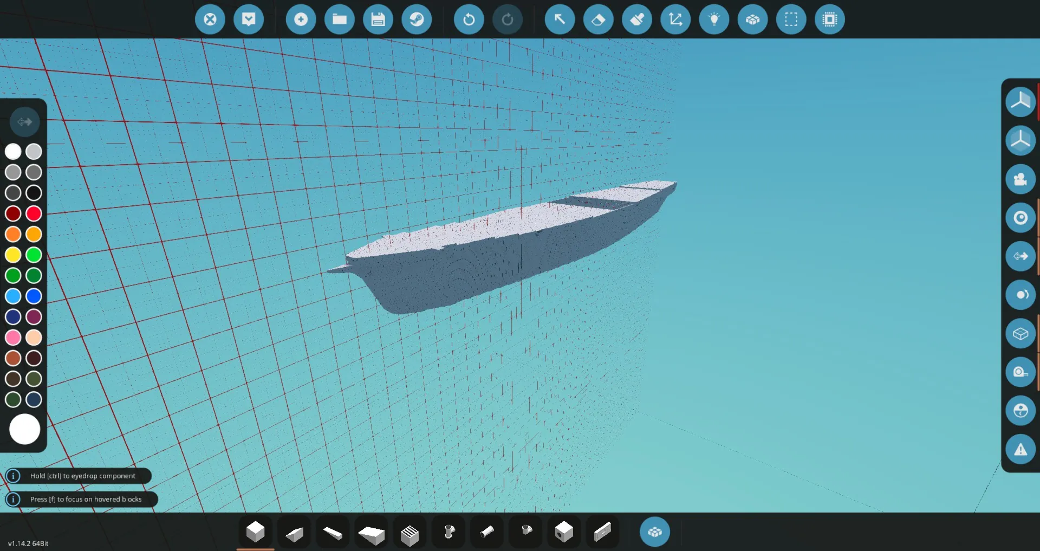Pick the bright red color swatch

[x=34, y=213]
